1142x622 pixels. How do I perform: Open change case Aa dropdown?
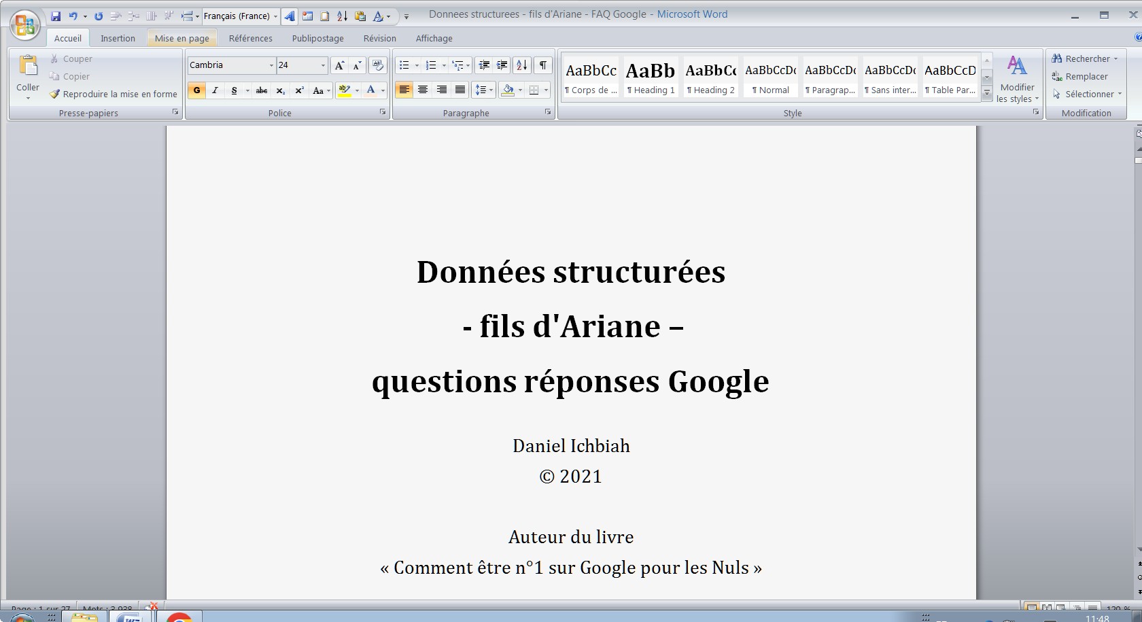pyautogui.click(x=321, y=90)
